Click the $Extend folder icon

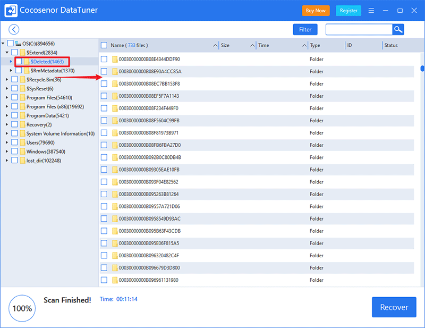point(22,52)
